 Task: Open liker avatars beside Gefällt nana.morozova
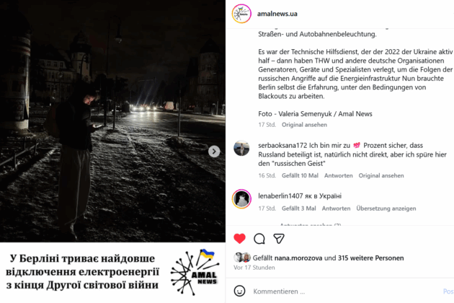[x=242, y=258]
